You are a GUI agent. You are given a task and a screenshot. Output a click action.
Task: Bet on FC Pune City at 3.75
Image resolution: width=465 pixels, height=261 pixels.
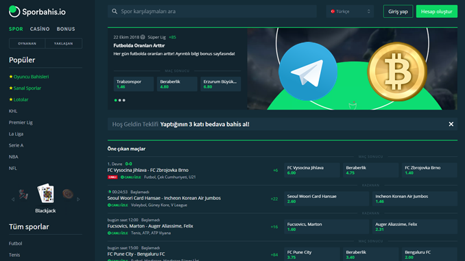(312, 254)
